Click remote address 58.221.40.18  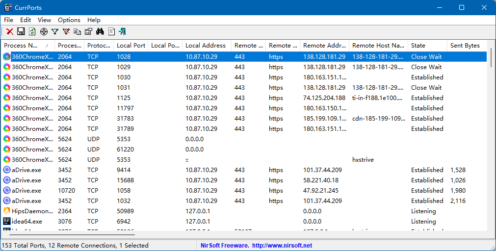click(321, 180)
